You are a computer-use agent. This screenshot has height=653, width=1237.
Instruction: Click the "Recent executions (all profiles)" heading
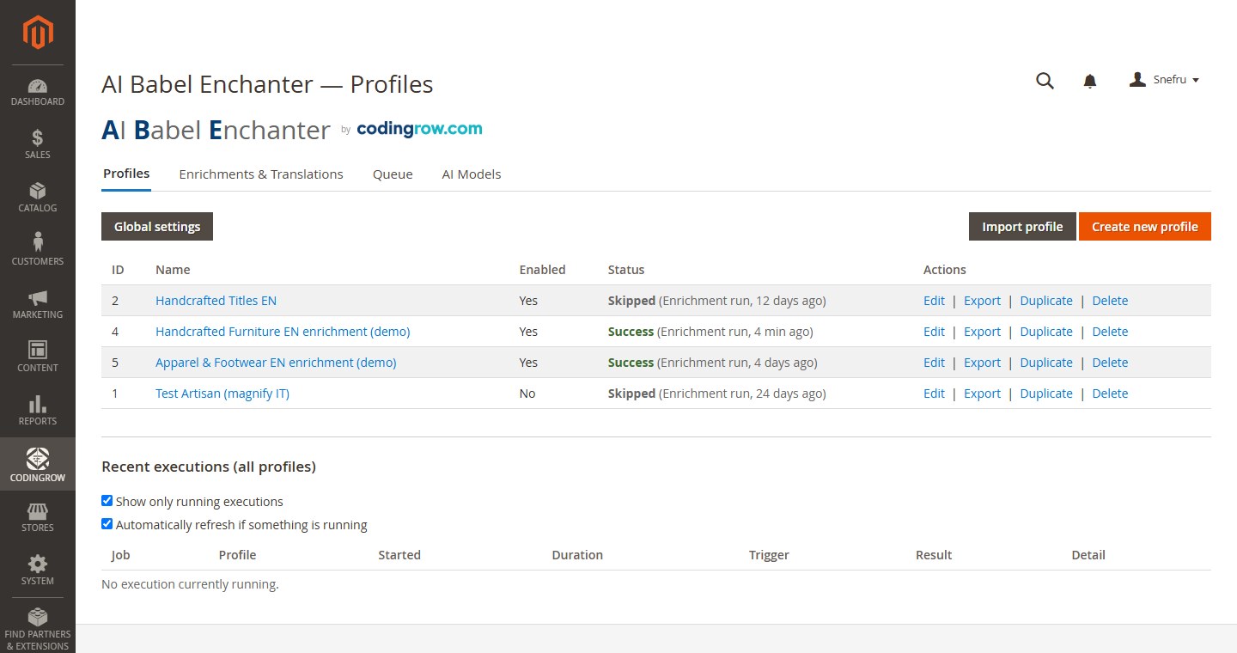pyautogui.click(x=209, y=467)
